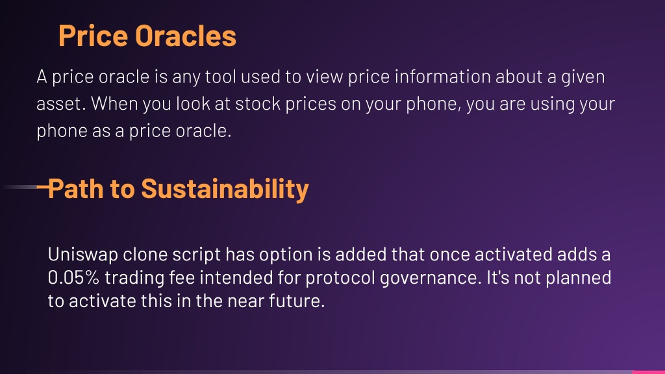Click the words 'clone script' in the paragraph
The image size is (665, 374).
(171, 255)
